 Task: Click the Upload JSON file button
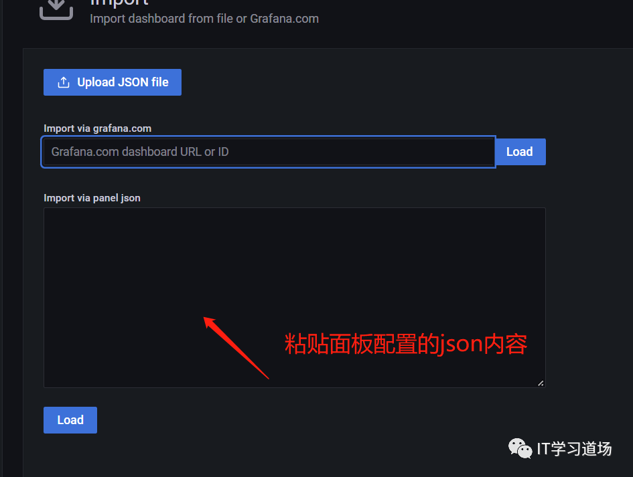[113, 82]
